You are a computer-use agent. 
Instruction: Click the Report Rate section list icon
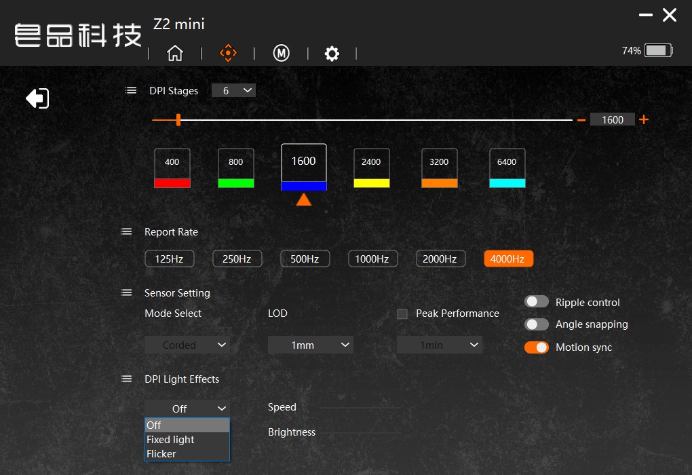pyautogui.click(x=126, y=231)
